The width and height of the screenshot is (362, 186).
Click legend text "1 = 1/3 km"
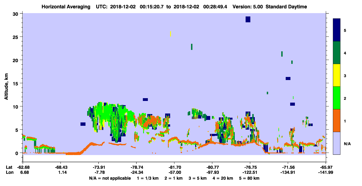[148, 178]
